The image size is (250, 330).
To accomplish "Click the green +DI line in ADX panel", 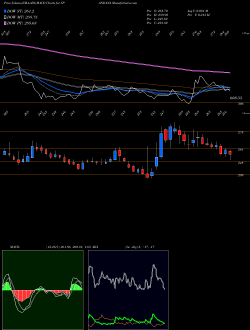I will click(126, 319).
